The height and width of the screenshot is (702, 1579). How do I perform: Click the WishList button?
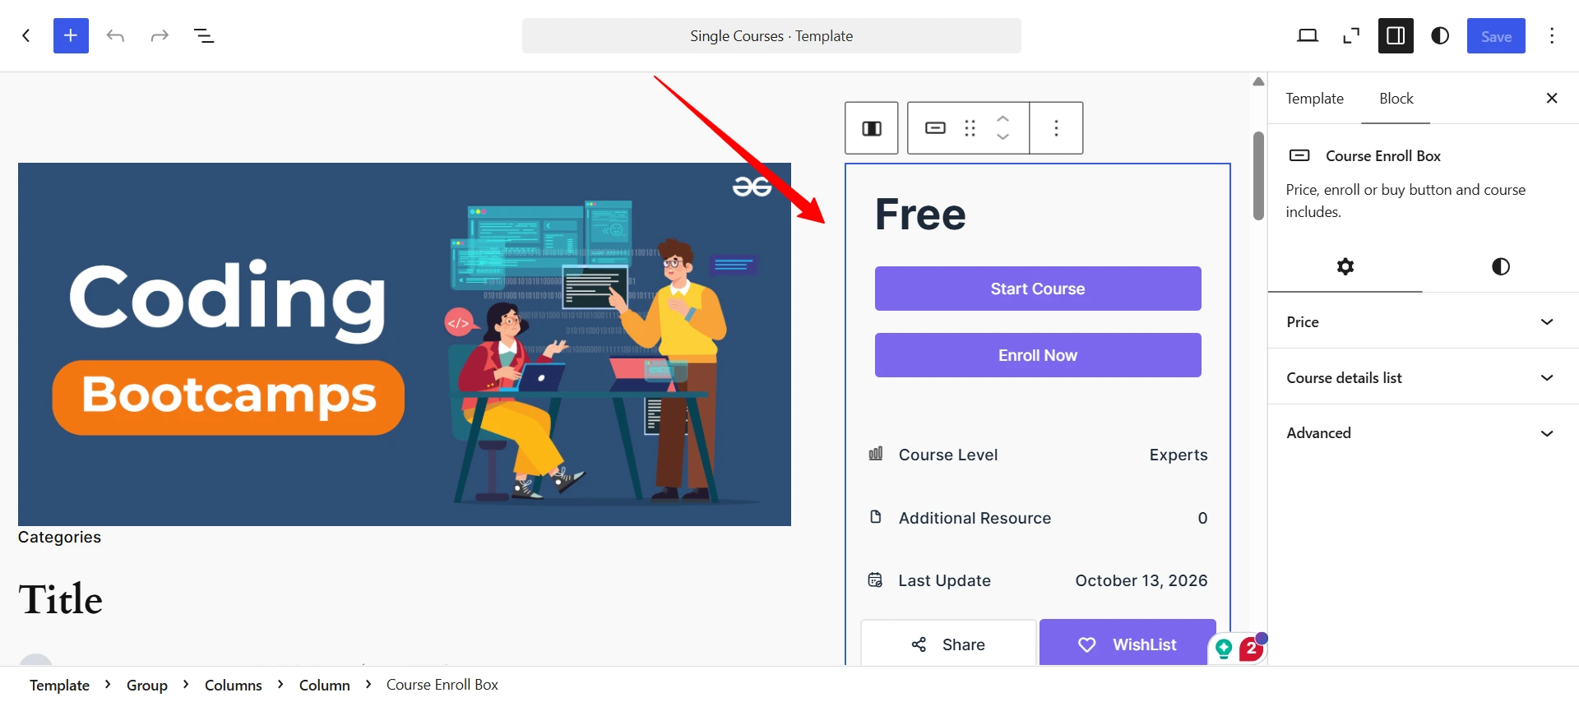point(1128,644)
